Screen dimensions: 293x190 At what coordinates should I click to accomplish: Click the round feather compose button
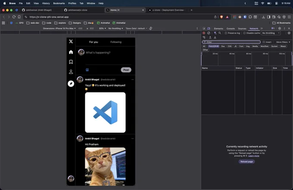(71, 84)
